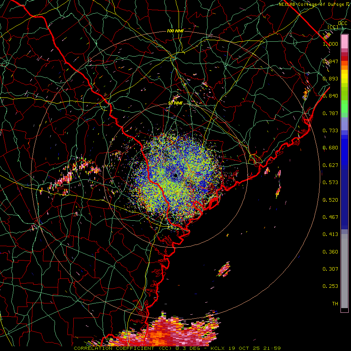351x351 pixels.
Task: Click CORRELATION COEFFICIENT (CC) caption text
Action: 123,348
